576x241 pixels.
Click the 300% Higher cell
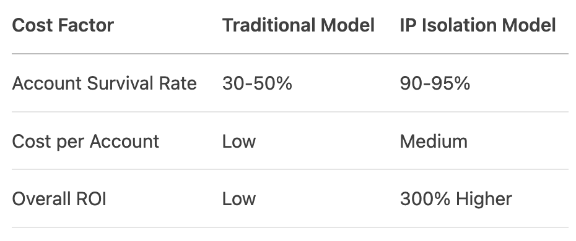coord(456,199)
